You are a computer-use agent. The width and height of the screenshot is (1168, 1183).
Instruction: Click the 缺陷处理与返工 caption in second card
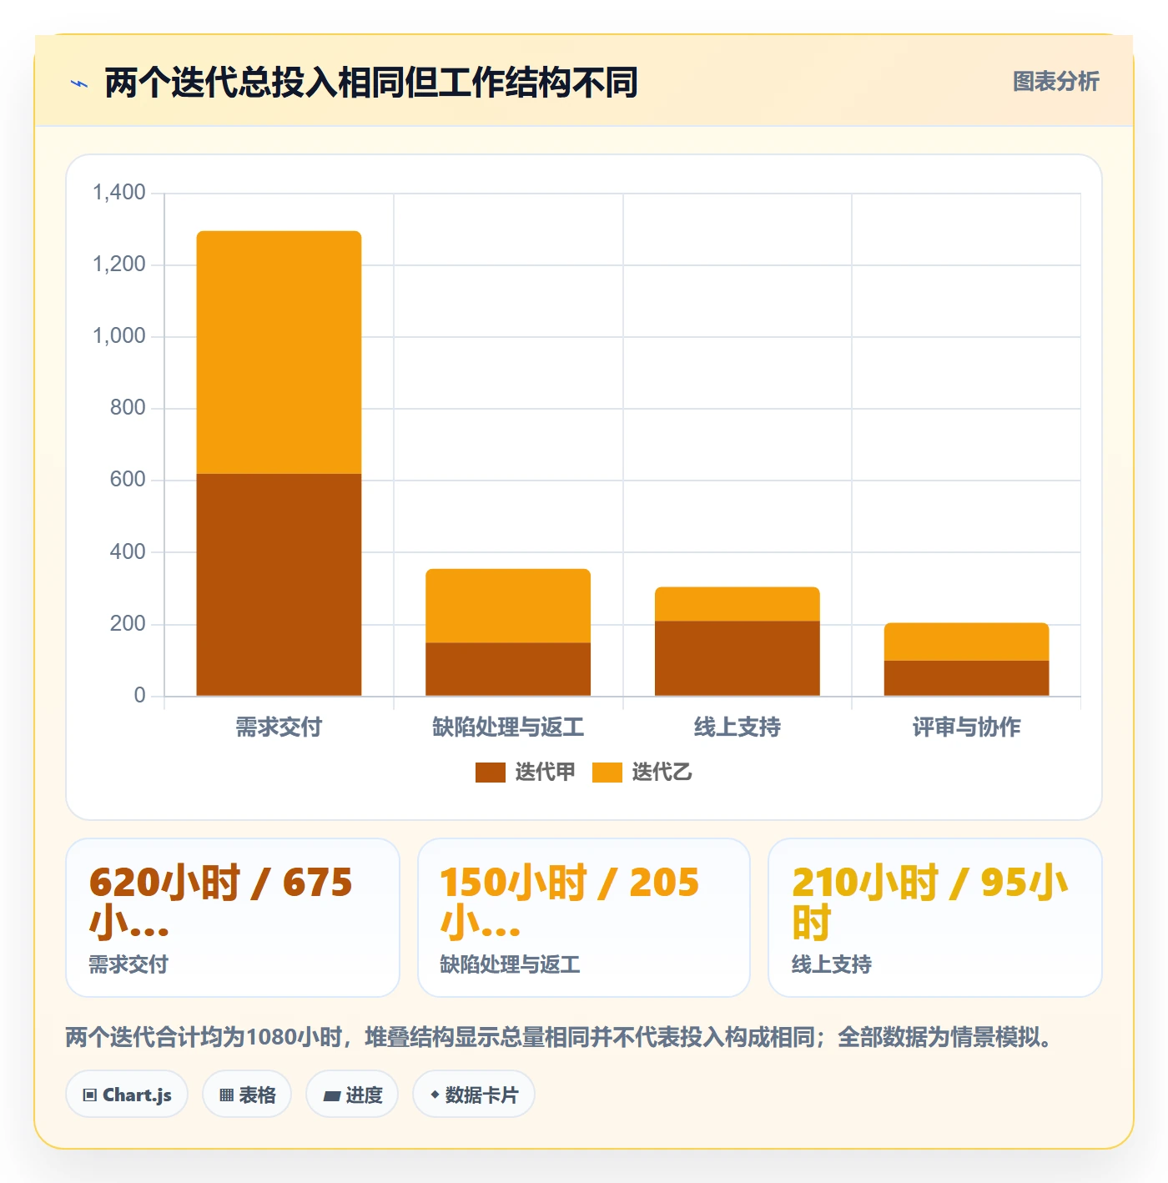tap(511, 964)
